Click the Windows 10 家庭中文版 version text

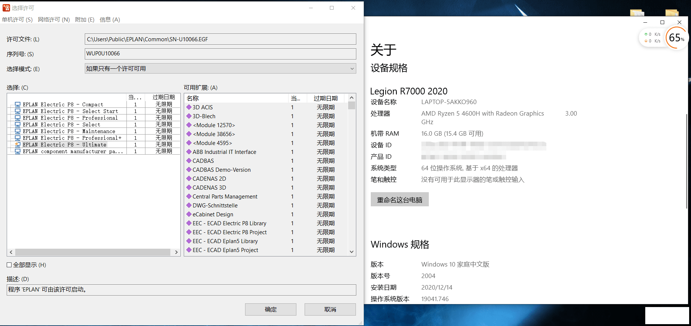[455, 264]
